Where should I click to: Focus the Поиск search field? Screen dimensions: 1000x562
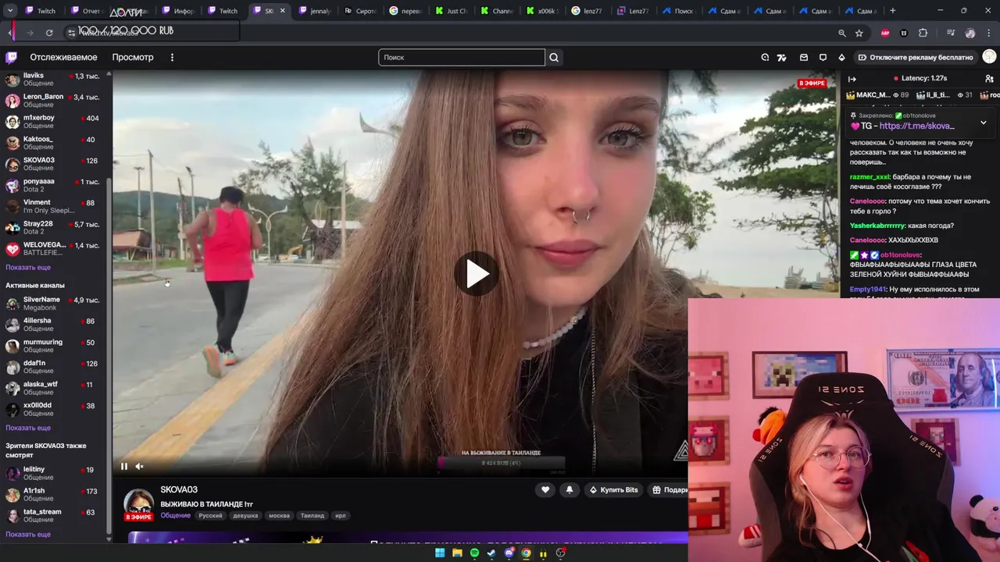pyautogui.click(x=462, y=57)
